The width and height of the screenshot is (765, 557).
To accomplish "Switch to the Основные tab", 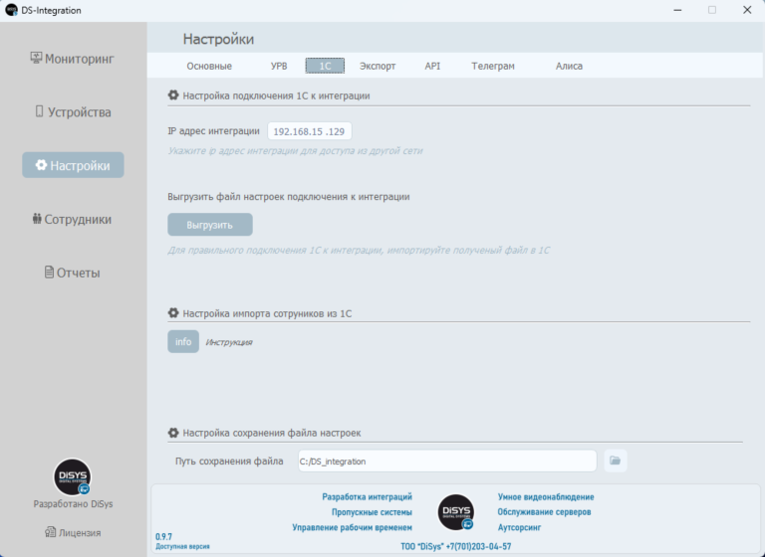I will coord(209,67).
